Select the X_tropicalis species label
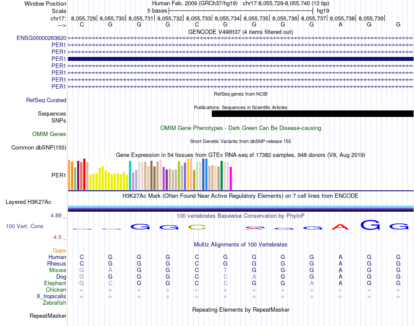The height and width of the screenshot is (326, 414). pyautogui.click(x=51, y=296)
